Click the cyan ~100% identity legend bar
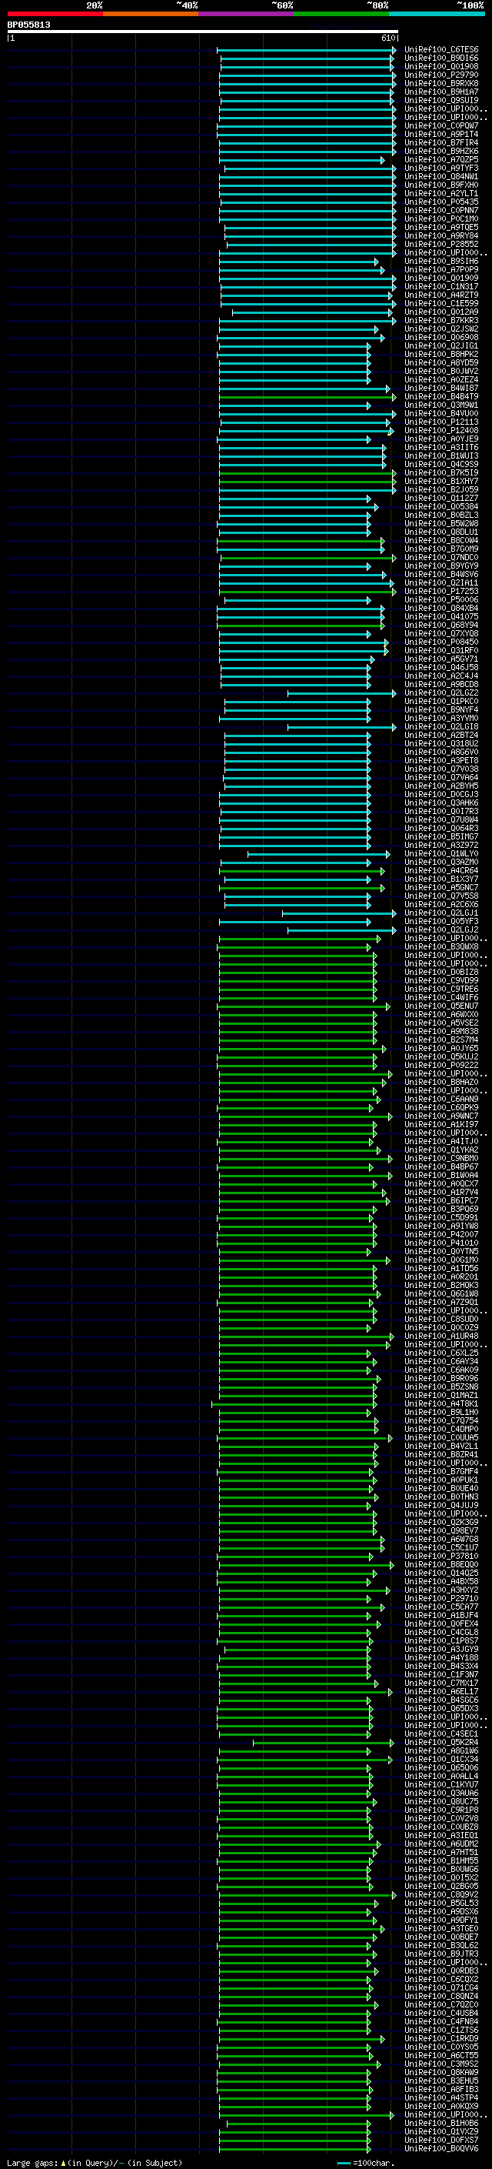 pyautogui.click(x=437, y=14)
